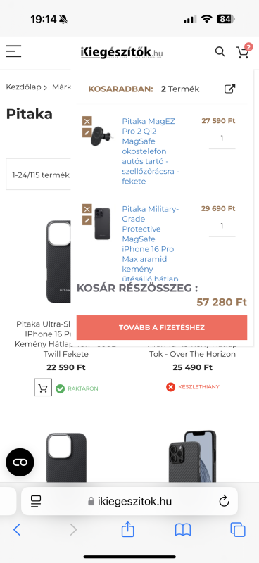Screen dimensions: 259x563
Task: Tap the search magnifier icon
Action: tap(220, 51)
